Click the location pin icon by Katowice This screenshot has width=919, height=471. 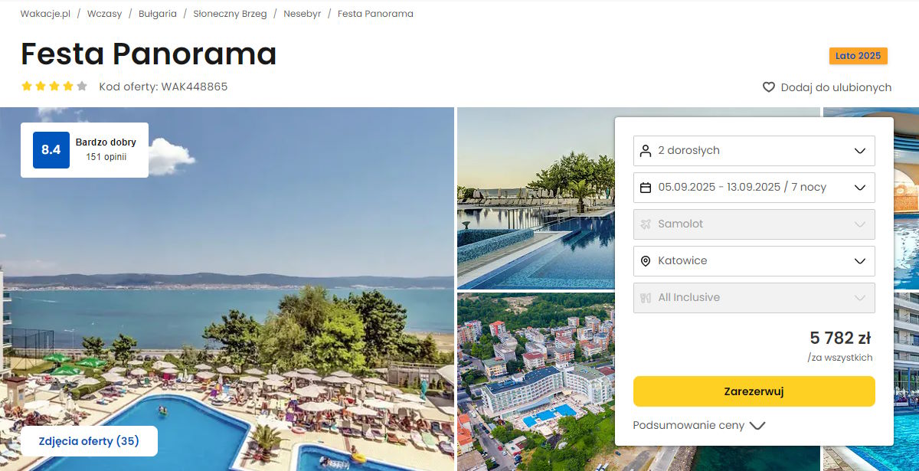[645, 261]
